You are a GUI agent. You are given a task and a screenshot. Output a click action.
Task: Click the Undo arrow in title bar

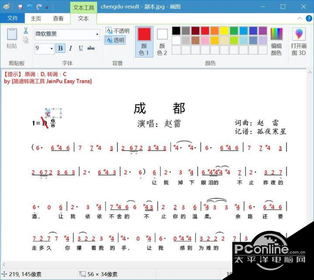pyautogui.click(x=30, y=7)
